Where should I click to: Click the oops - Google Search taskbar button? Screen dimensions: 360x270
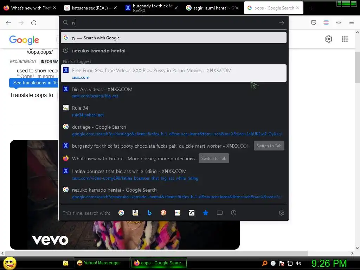159,263
